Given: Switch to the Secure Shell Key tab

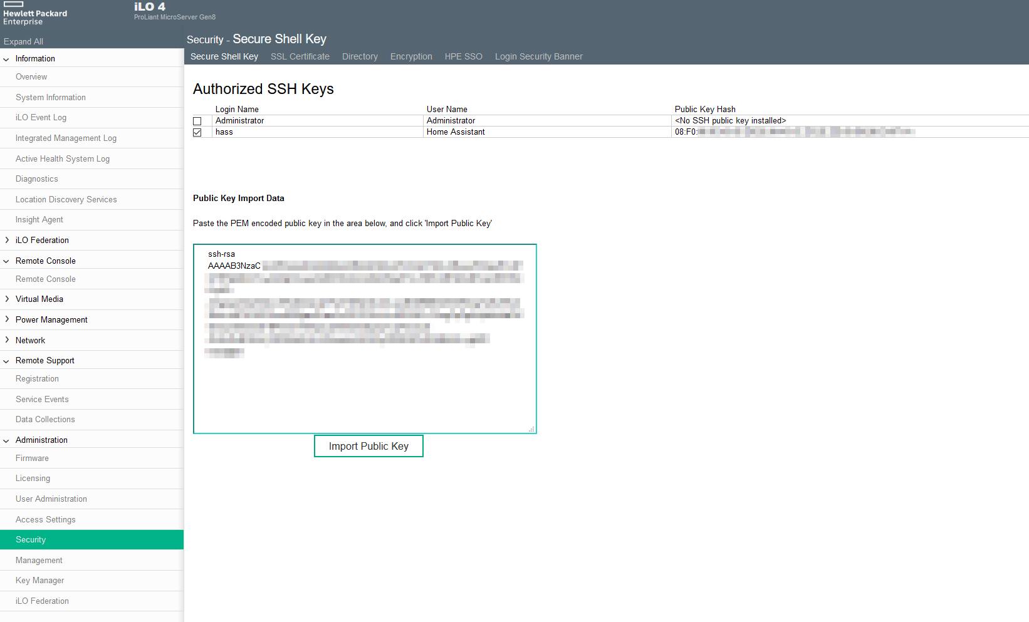Looking at the screenshot, I should coord(224,56).
